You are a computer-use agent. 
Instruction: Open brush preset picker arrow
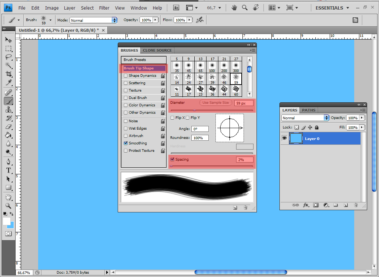click(x=50, y=20)
